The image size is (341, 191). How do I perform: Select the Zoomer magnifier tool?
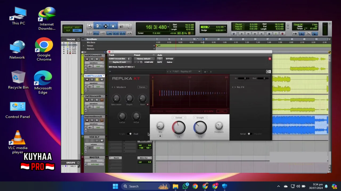pos(90,26)
